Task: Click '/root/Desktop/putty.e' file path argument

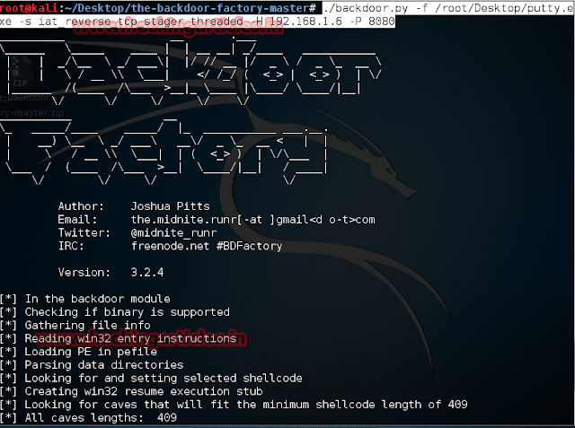Action: [x=505, y=8]
